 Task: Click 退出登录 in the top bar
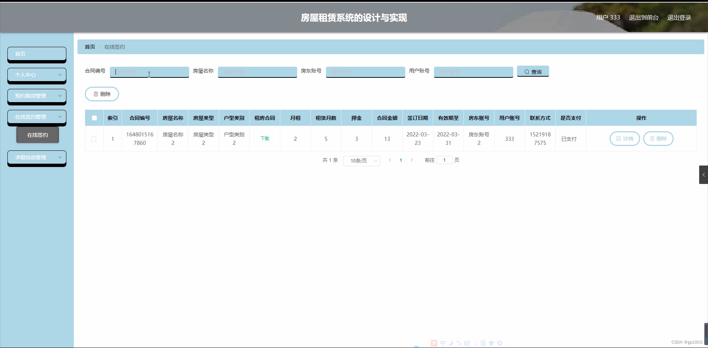pos(679,17)
